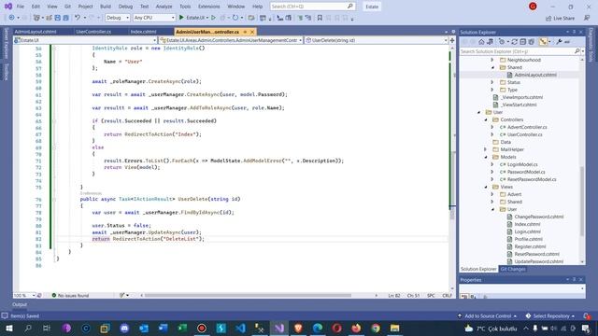Screen dimensions: 598x336
Task: Select ChangePassword.cshtml in Solution Explorer
Action: pyautogui.click(x=538, y=217)
